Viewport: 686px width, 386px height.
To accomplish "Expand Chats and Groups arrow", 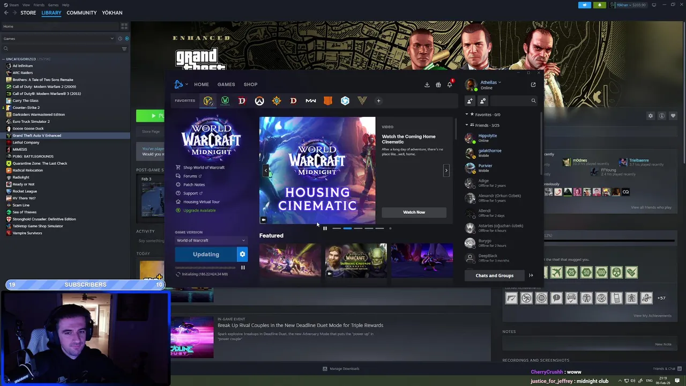I will (531, 276).
